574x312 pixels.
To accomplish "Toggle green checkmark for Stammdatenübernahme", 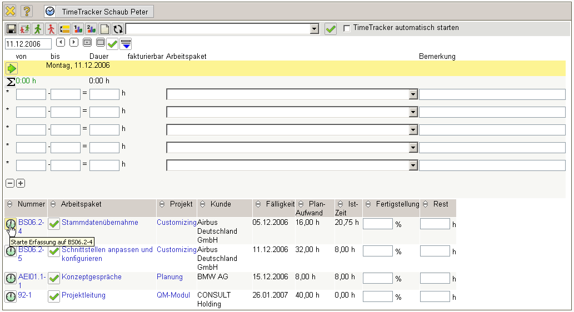I will tap(54, 224).
